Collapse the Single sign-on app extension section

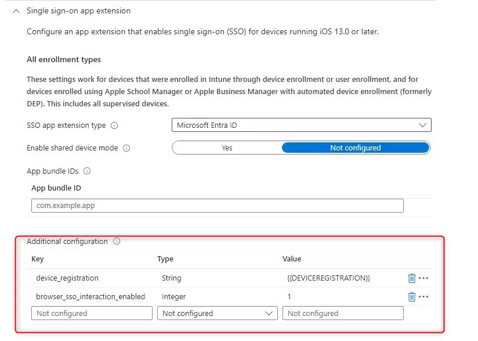click(16, 11)
